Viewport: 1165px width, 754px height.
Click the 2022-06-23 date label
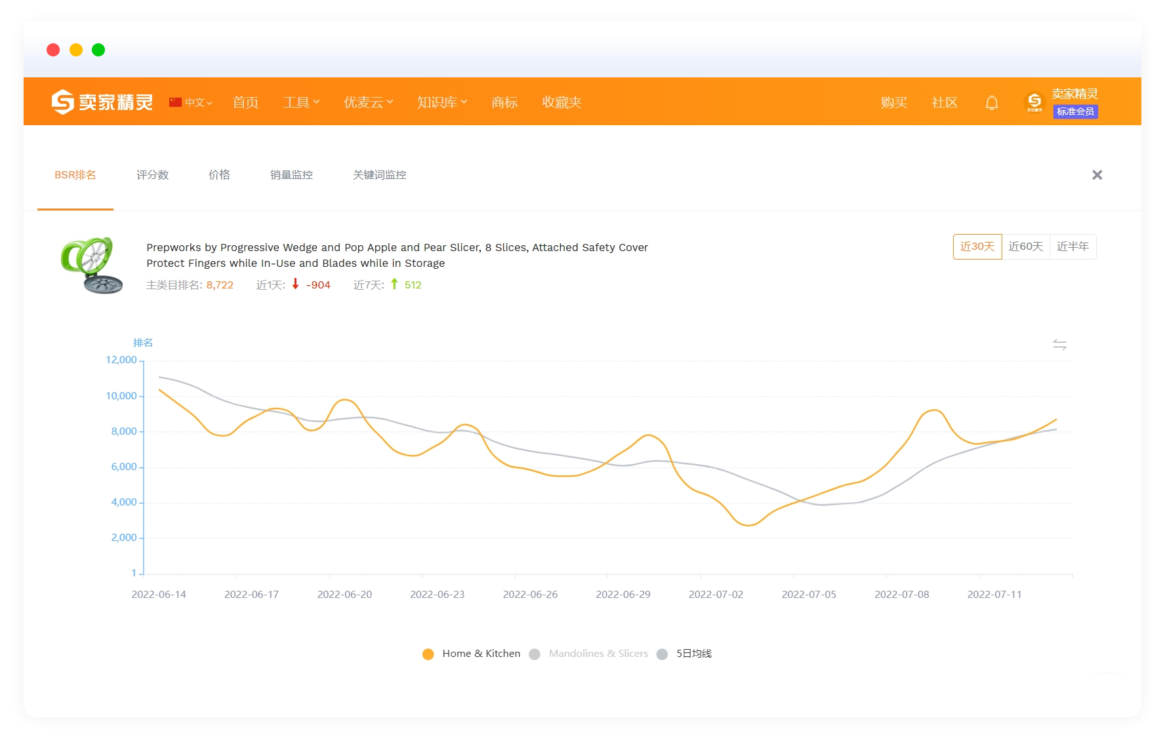[x=438, y=595]
